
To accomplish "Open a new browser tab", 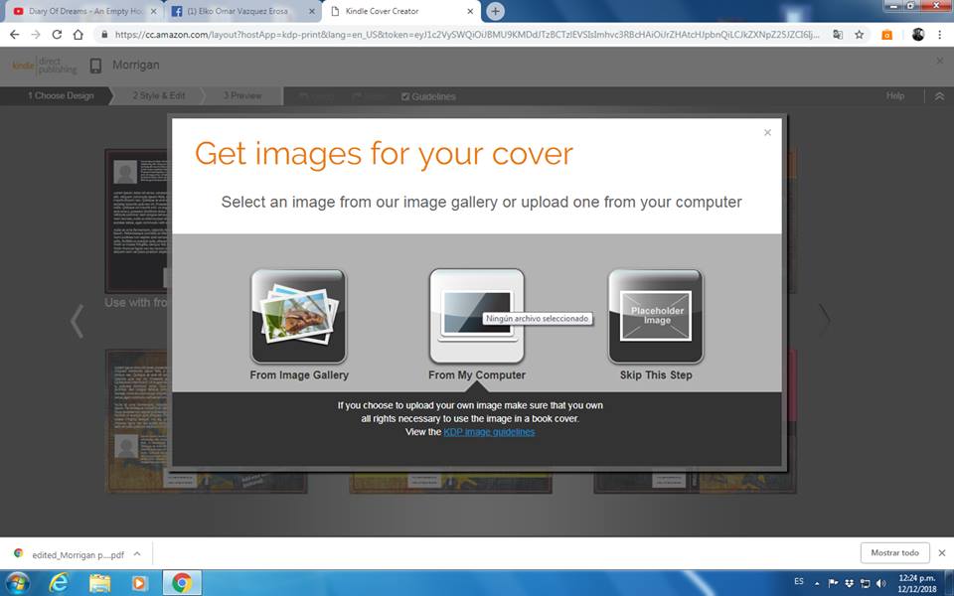I will point(495,12).
